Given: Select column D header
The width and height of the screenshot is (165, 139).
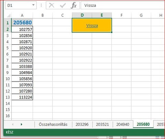Looking at the screenshot, I should (82, 15).
